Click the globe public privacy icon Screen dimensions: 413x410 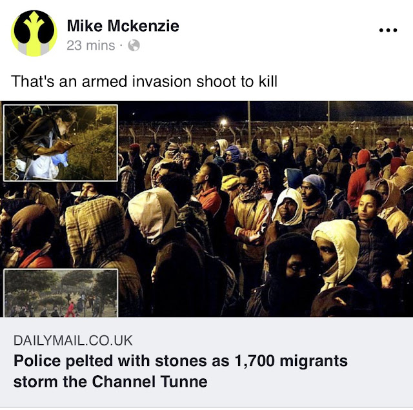coord(134,45)
